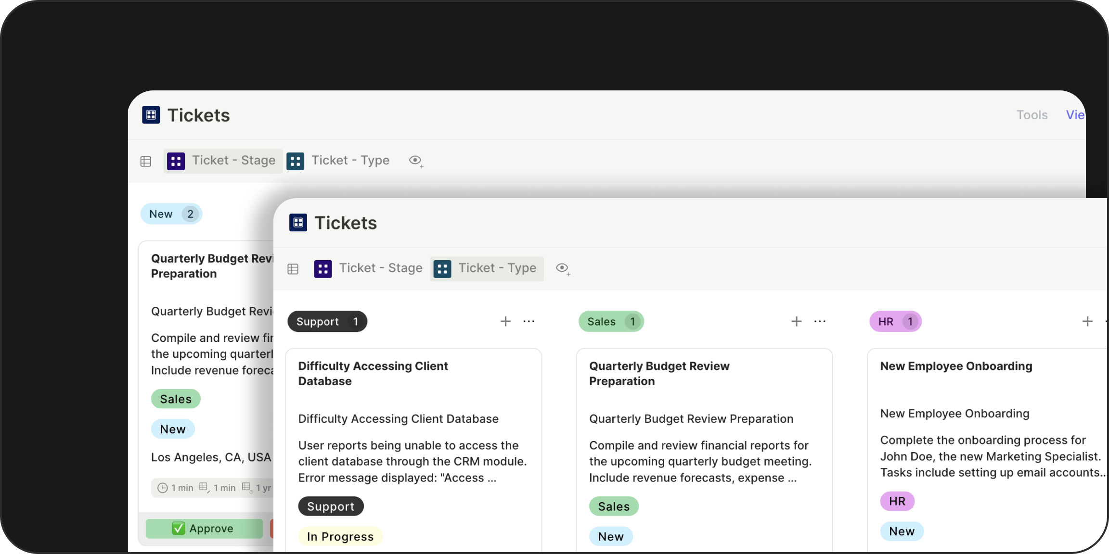Expand the HR column options menu
This screenshot has height=554, width=1109.
1106,321
